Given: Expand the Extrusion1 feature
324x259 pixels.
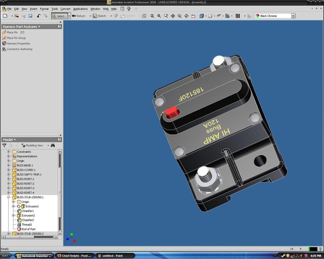Looking at the screenshot, I should click(13, 206).
